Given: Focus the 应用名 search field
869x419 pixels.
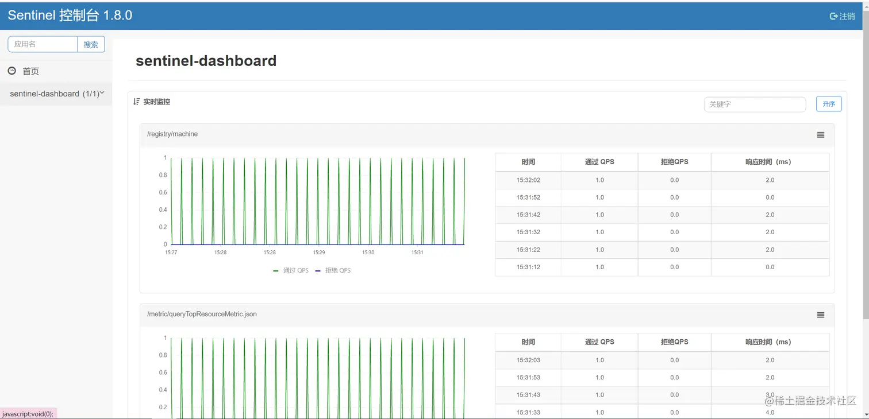Looking at the screenshot, I should (x=43, y=44).
